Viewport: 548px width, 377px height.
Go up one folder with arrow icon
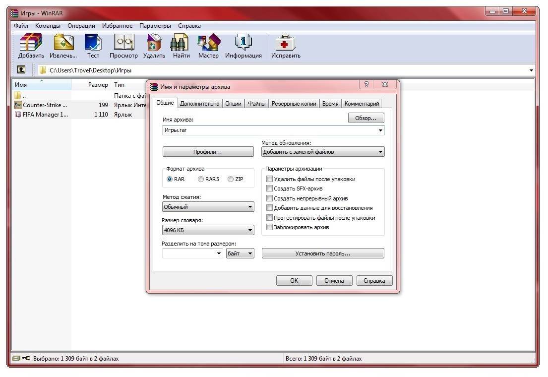click(x=21, y=69)
